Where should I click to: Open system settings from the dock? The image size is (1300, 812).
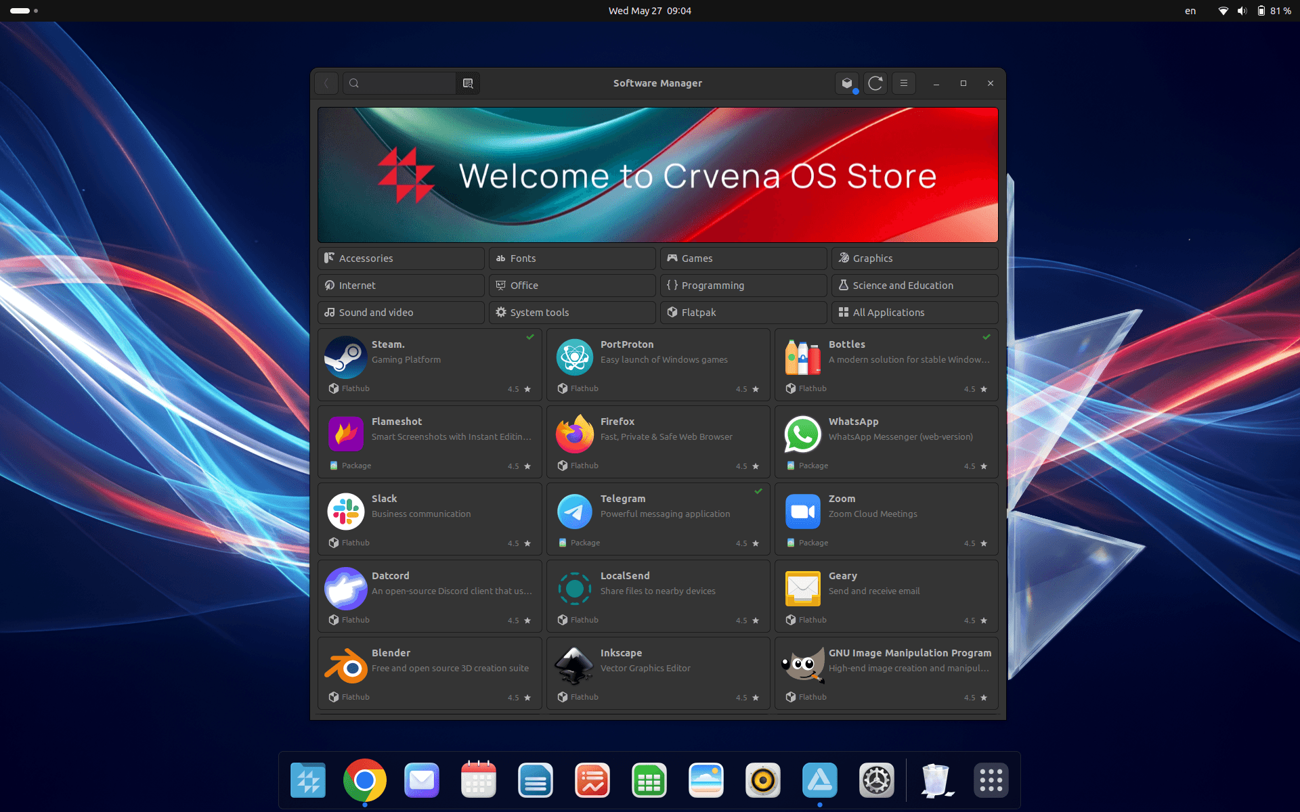(877, 781)
